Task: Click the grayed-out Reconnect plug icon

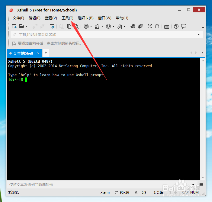Action: [x=35, y=26]
